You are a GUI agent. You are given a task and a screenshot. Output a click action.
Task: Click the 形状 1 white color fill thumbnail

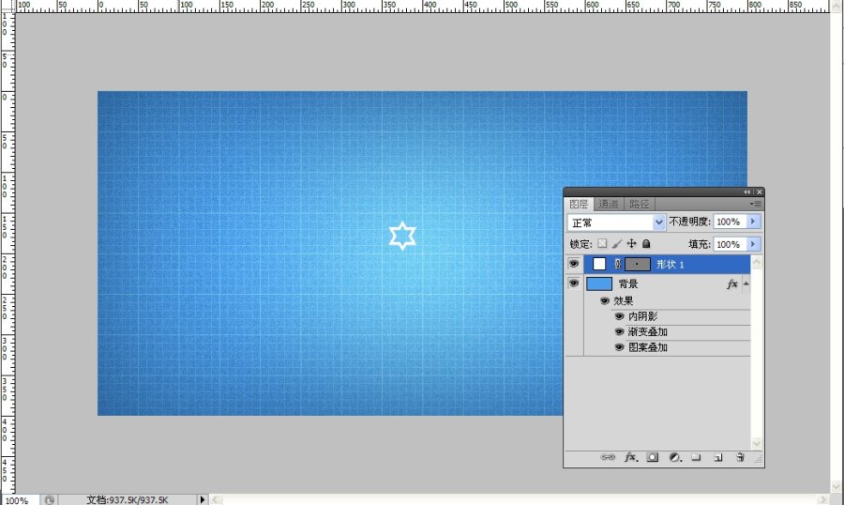(x=599, y=264)
